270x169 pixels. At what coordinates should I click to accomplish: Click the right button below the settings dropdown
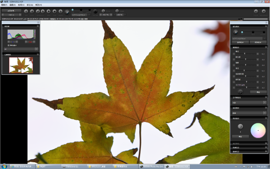coord(258,42)
